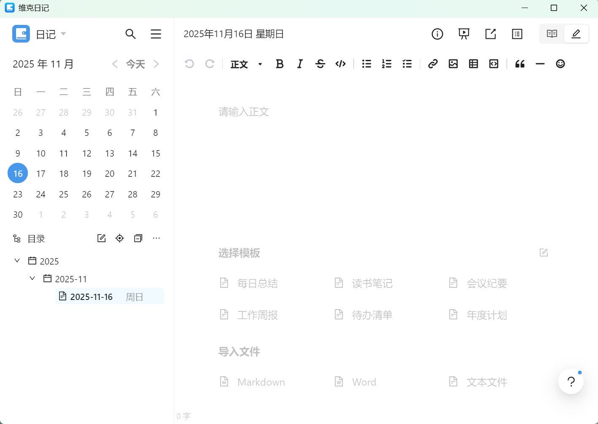Collapse the 2025-11 folder in the tree
598x424 pixels.
(x=32, y=278)
